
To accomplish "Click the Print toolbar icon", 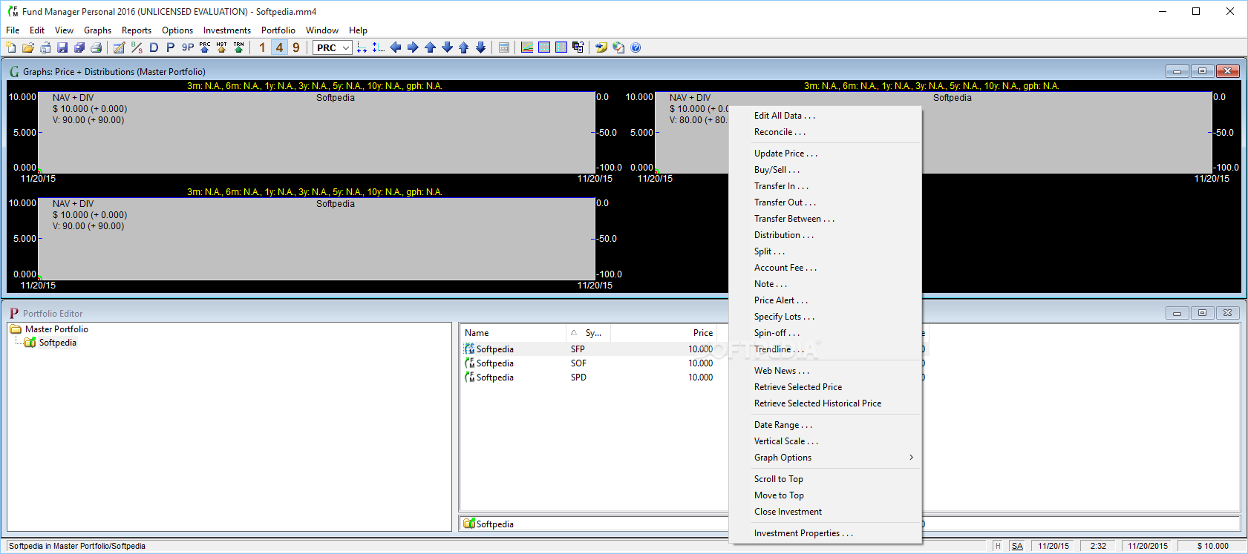I will pos(97,47).
